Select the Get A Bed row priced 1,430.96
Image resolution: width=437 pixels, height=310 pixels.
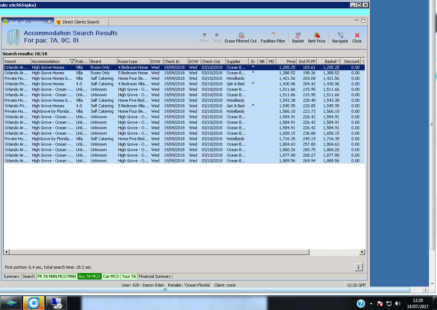tap(184, 84)
